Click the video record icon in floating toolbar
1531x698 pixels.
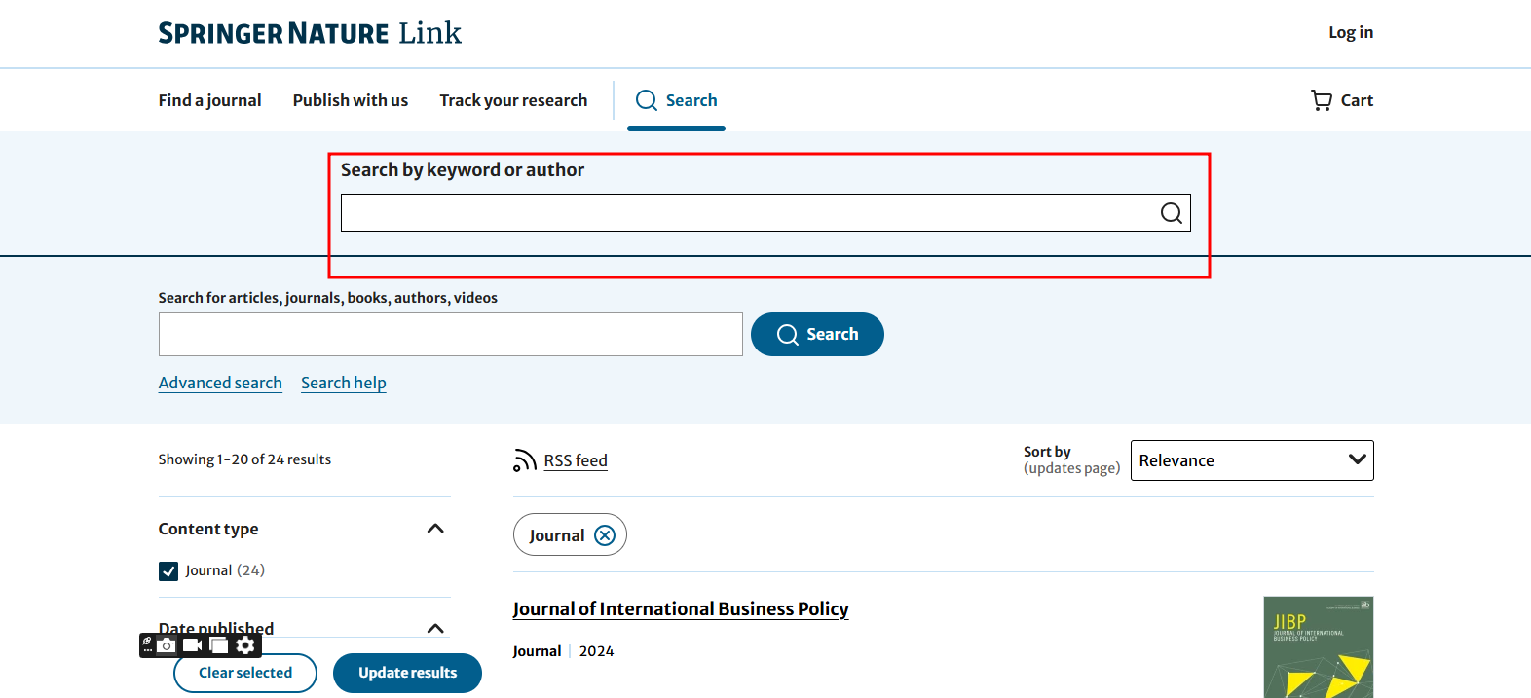click(193, 645)
